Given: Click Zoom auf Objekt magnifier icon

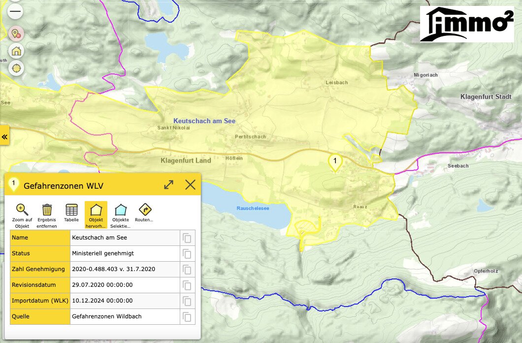Looking at the screenshot, I should pos(22,214).
